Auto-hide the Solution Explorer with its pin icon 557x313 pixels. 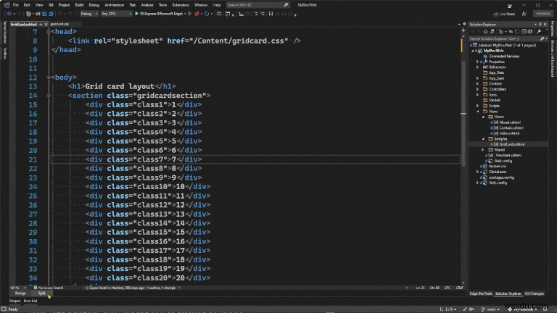[x=540, y=25]
